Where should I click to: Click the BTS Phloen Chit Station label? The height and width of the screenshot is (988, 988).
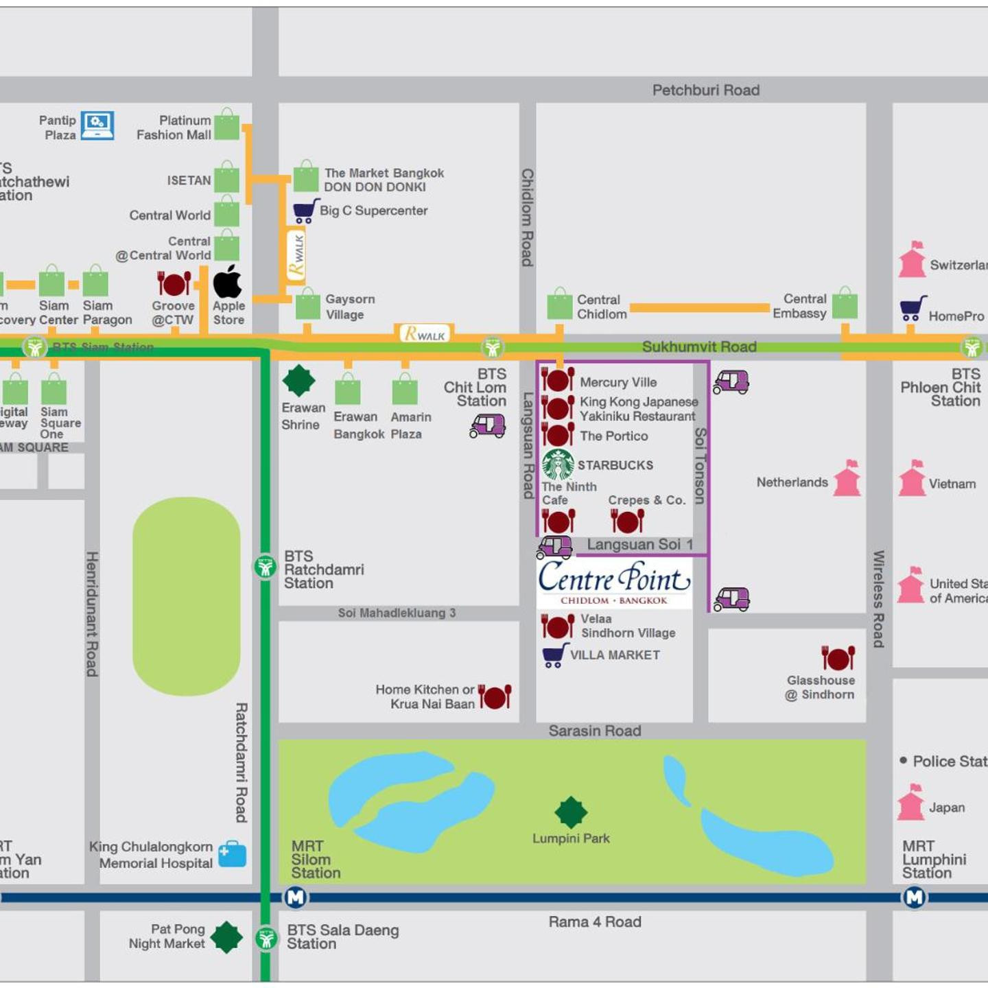pos(941,388)
